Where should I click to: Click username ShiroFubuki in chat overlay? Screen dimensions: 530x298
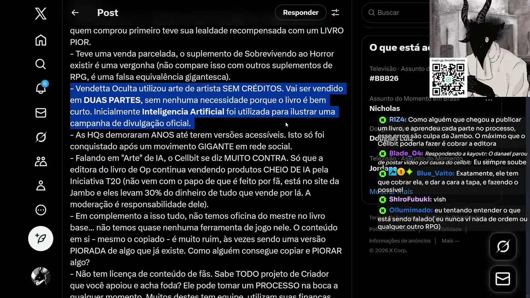click(410, 199)
